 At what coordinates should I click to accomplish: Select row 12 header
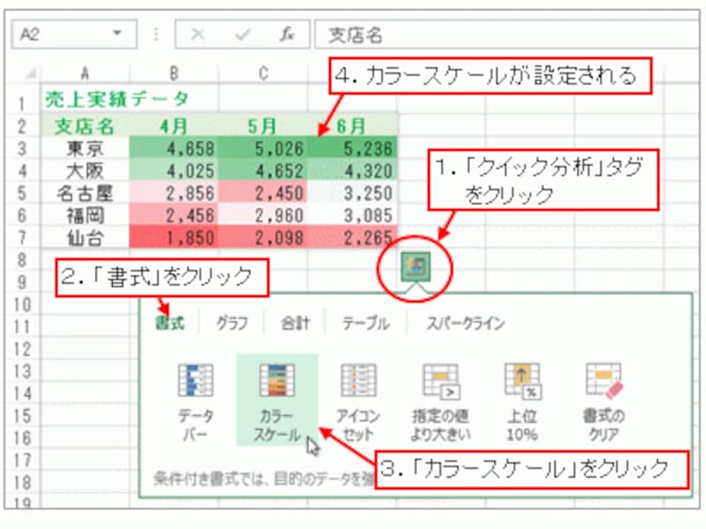(22, 349)
